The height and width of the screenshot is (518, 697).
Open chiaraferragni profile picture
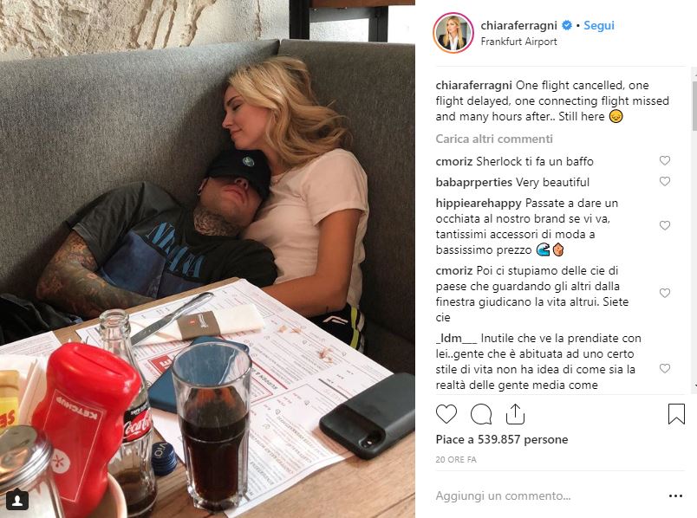453,33
